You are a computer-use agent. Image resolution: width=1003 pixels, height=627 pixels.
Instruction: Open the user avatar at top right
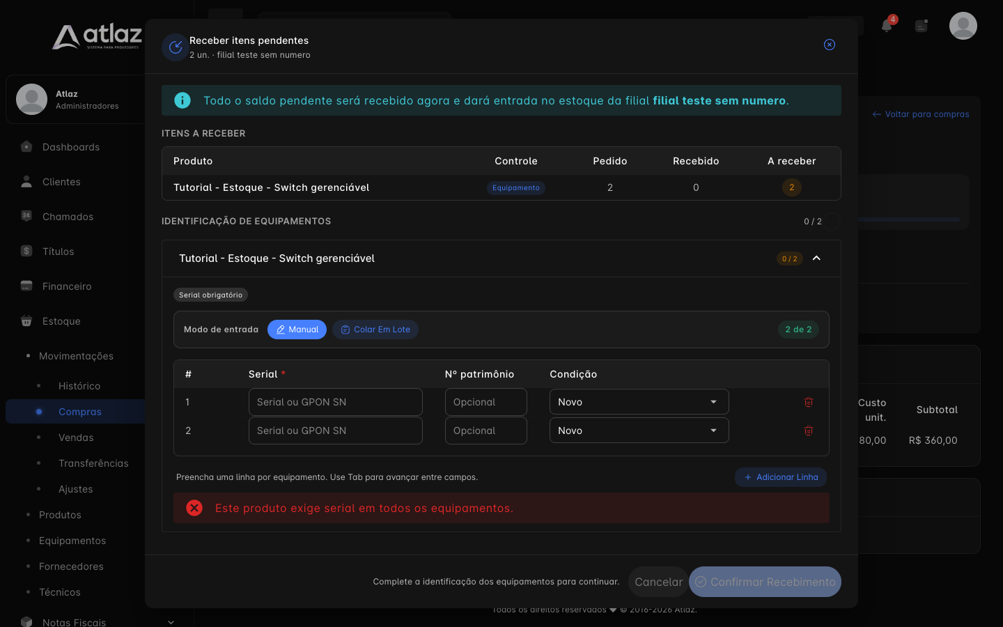click(963, 26)
